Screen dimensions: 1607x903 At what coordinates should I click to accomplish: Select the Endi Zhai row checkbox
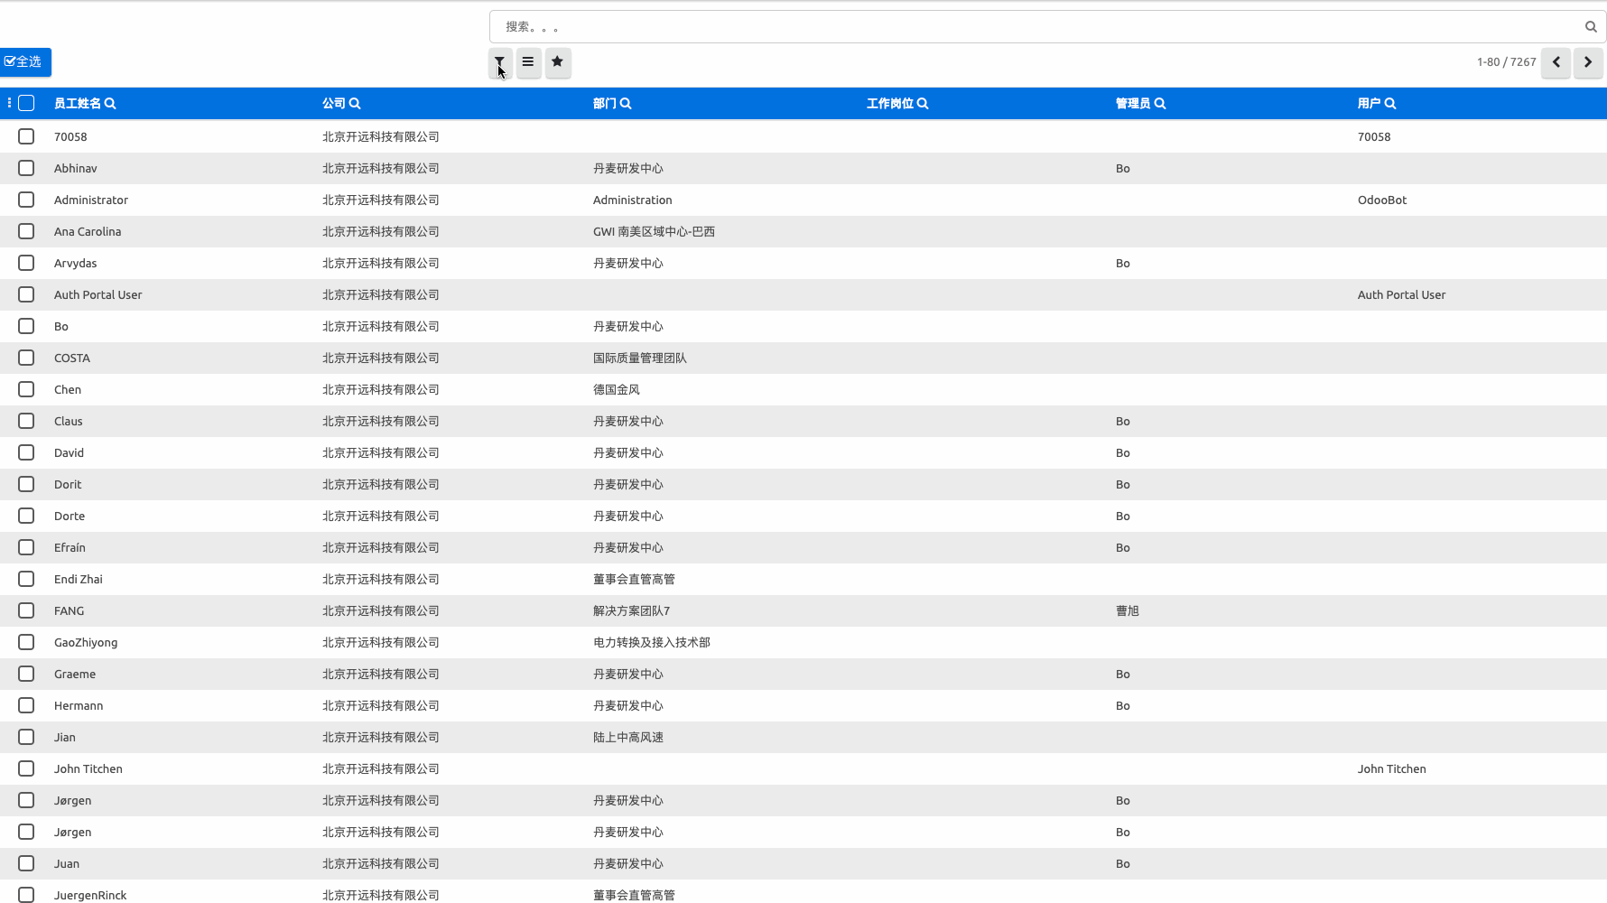26,579
